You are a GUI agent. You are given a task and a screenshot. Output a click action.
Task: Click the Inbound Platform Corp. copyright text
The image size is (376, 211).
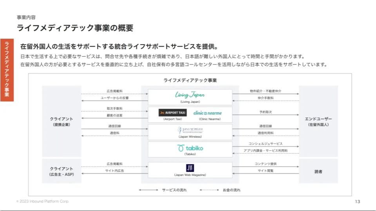point(43,201)
